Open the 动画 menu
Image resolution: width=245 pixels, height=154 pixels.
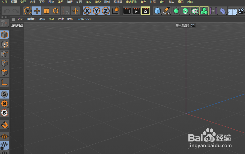pyautogui.click(x=79, y=2)
